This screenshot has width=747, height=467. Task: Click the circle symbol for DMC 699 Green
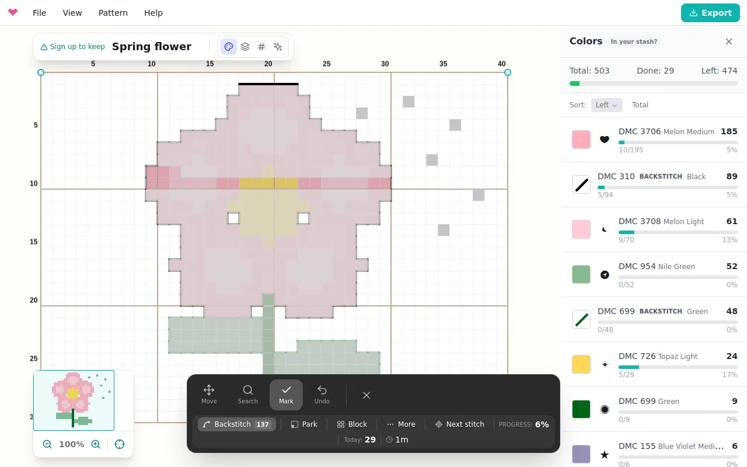point(605,409)
